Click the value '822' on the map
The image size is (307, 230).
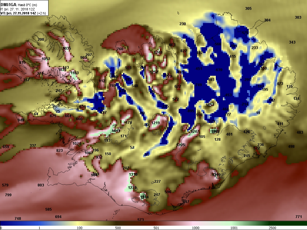click(184, 51)
